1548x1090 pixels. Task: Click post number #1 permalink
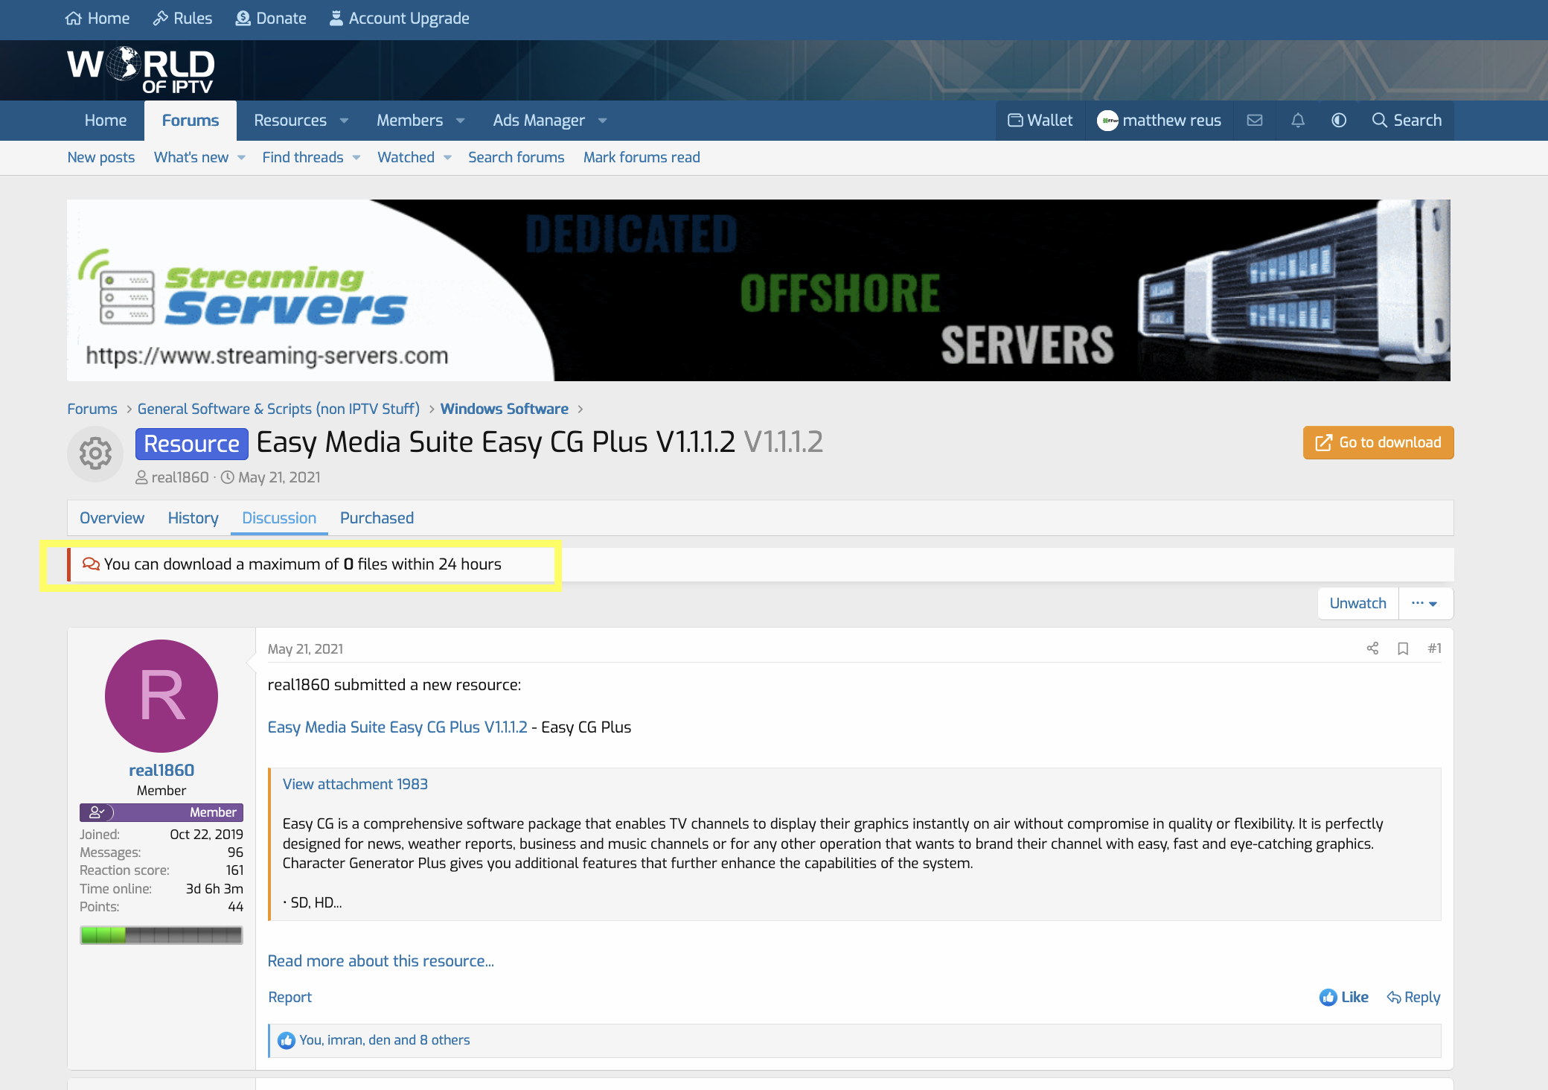pyautogui.click(x=1435, y=648)
